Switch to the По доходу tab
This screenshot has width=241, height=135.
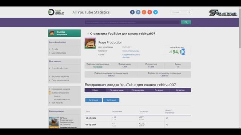(159, 90)
